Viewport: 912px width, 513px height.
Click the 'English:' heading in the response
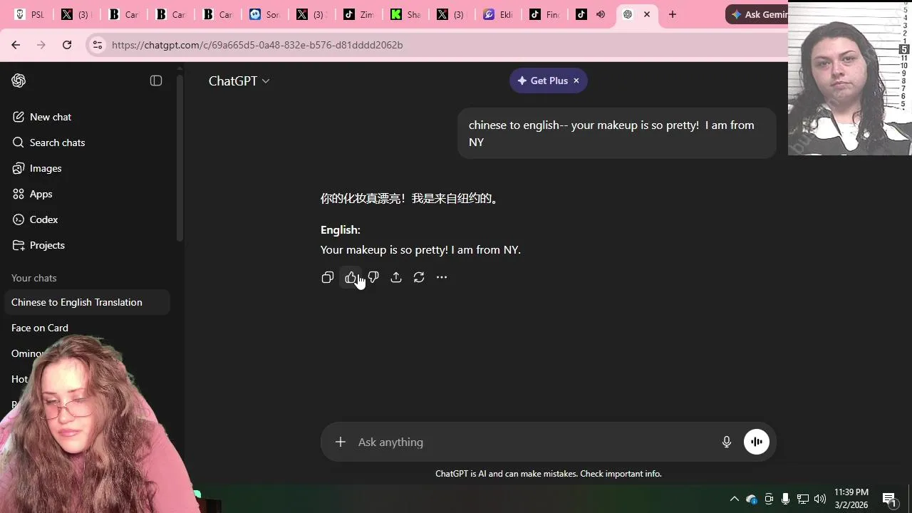(x=341, y=229)
